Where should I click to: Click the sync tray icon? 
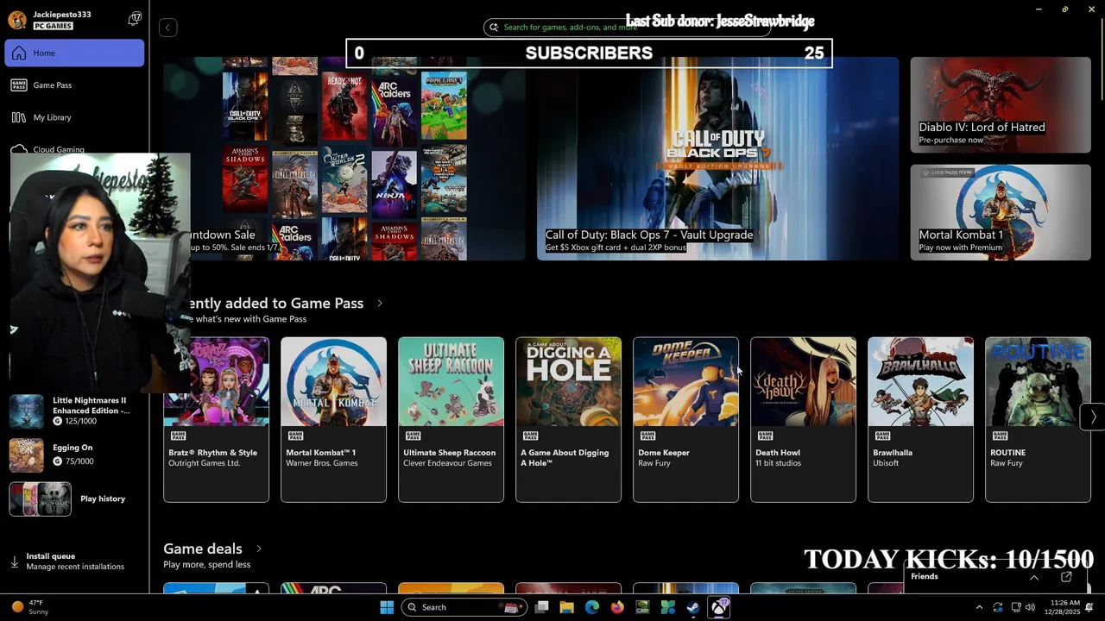coord(998,607)
